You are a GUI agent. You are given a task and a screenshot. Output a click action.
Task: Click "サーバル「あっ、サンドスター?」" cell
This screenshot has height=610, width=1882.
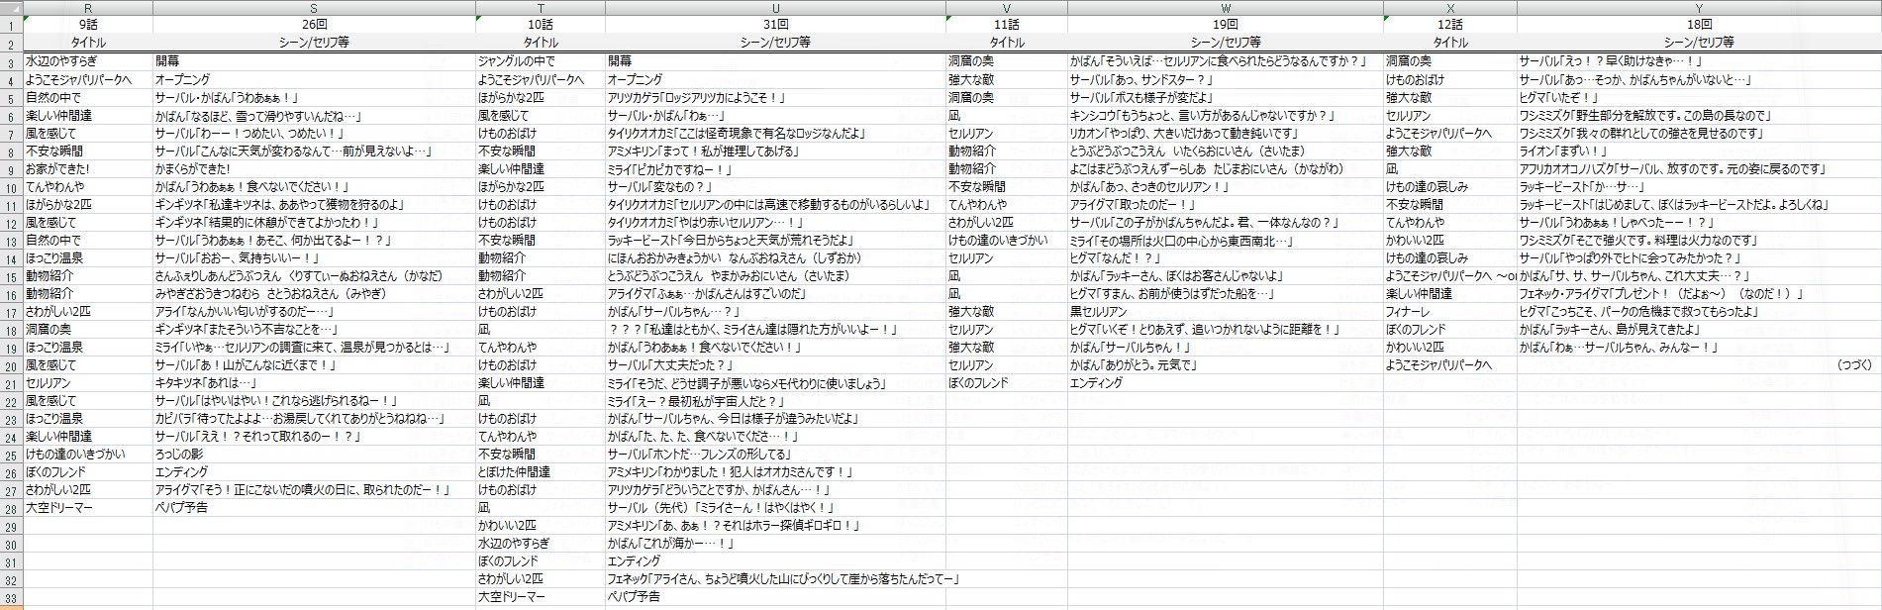click(x=1225, y=80)
